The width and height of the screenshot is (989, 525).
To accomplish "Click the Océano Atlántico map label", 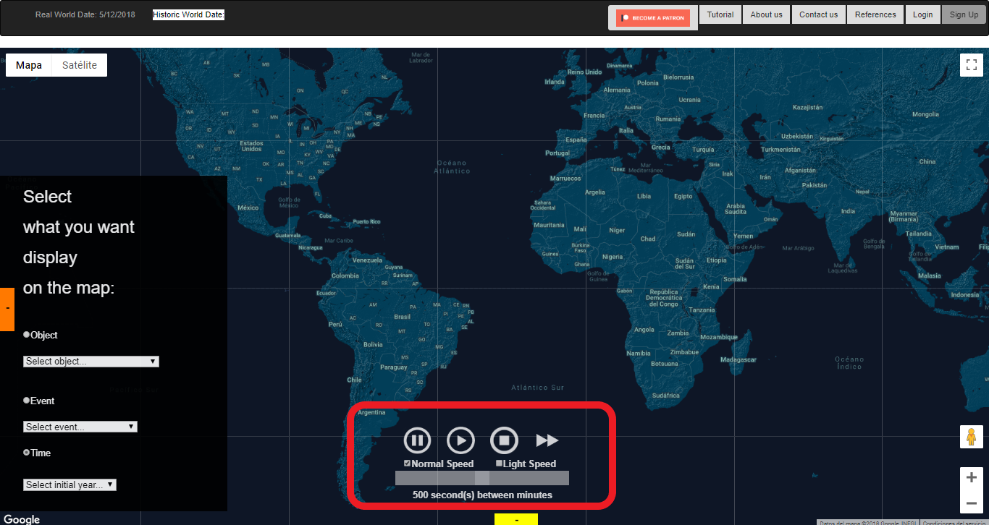I will point(452,167).
